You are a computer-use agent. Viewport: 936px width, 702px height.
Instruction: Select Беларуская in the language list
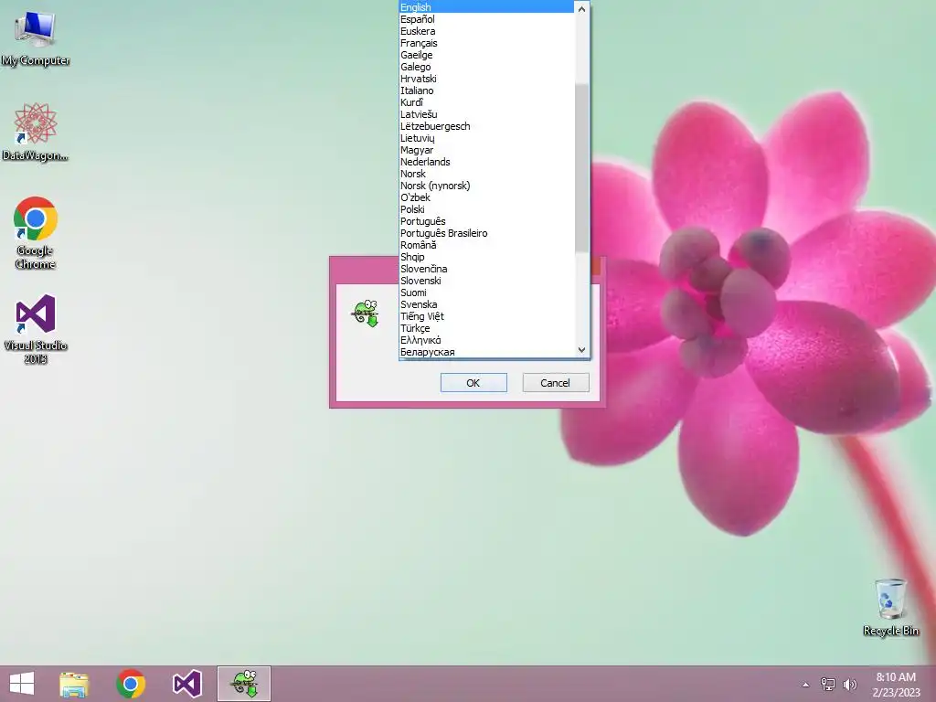(x=486, y=352)
